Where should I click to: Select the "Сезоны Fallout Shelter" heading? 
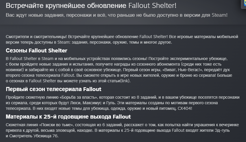36,51
